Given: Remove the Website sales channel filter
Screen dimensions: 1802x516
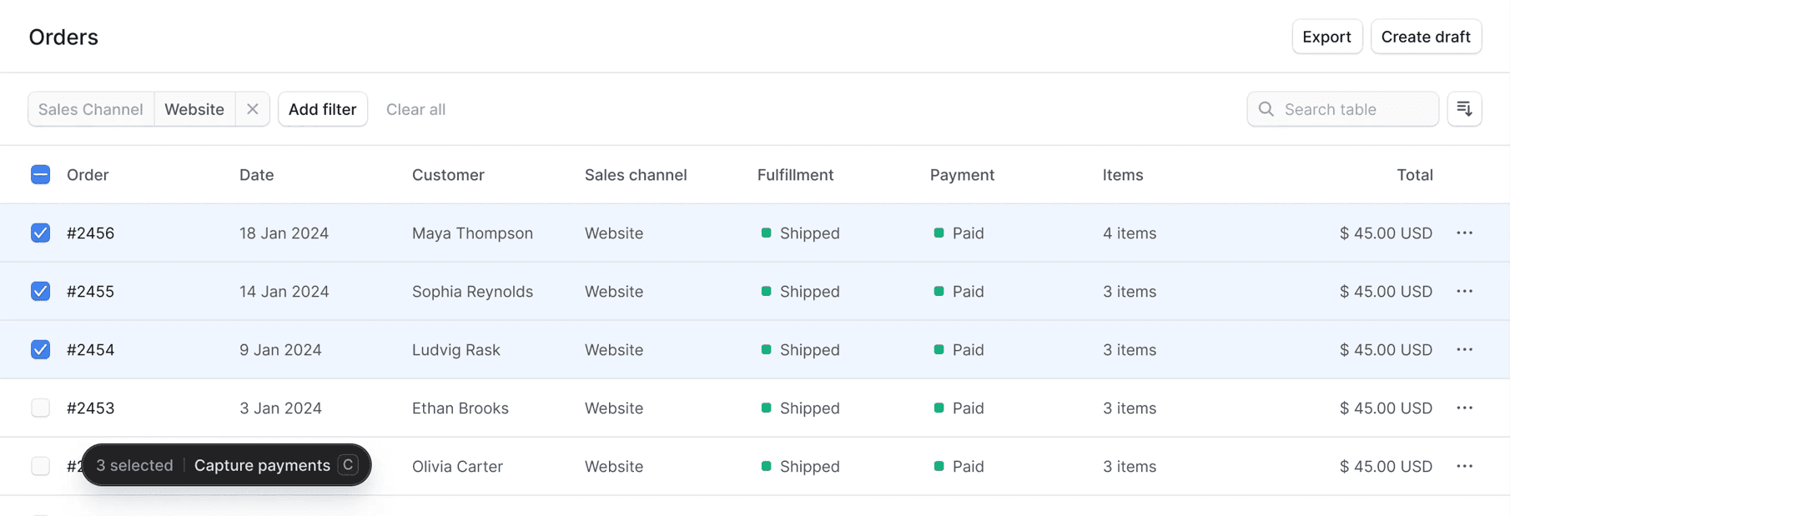Looking at the screenshot, I should (252, 109).
